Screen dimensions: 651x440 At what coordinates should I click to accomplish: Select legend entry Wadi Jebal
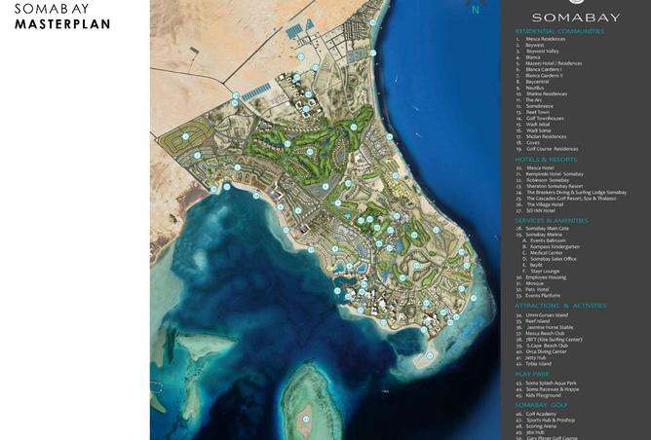pyautogui.click(x=533, y=125)
